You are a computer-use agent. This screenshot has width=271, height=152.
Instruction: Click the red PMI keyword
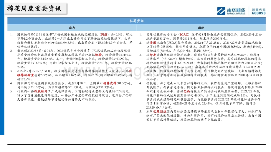(x=104, y=35)
